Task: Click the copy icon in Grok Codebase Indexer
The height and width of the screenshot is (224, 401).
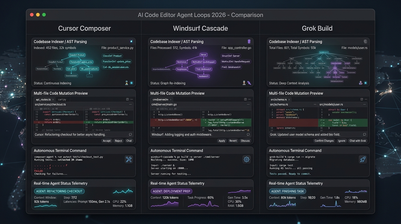Action: tap(365, 41)
